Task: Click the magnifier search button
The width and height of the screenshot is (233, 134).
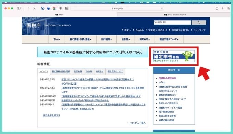Action: 199,22
